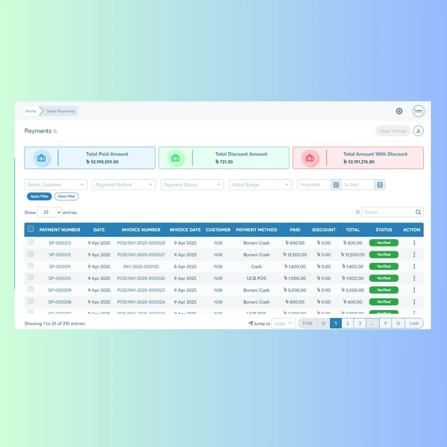Viewport: 447px width, 447px height.
Task: Click the help icon beside Payments heading
Action: (x=55, y=132)
